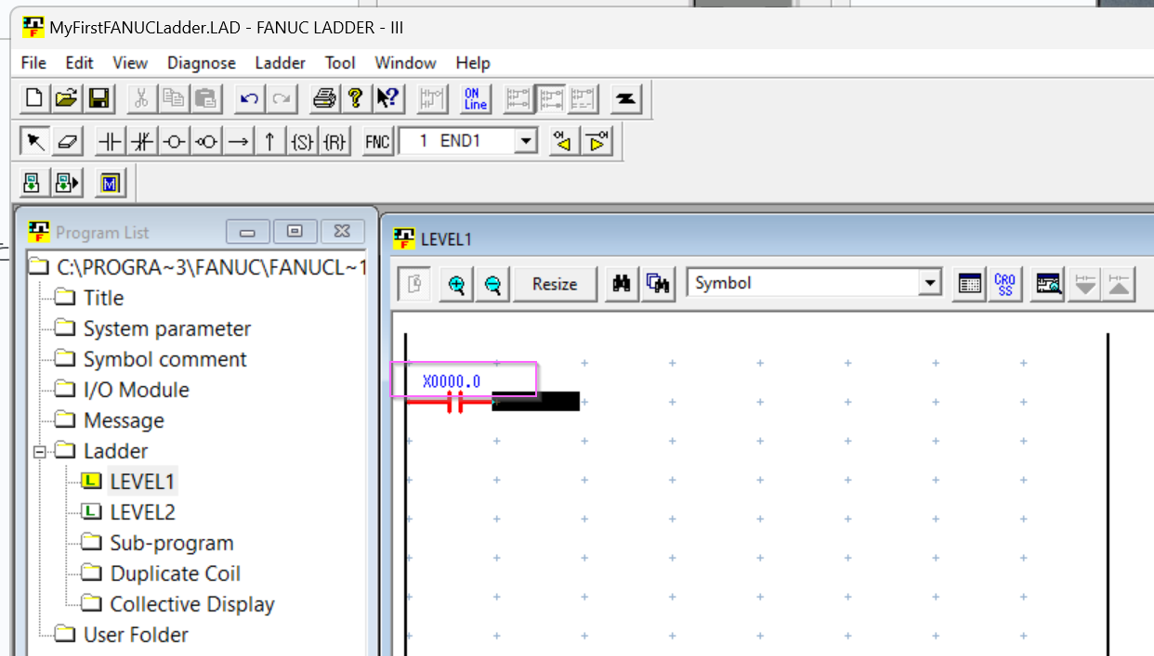
Task: Undo the last edit
Action: pos(247,98)
